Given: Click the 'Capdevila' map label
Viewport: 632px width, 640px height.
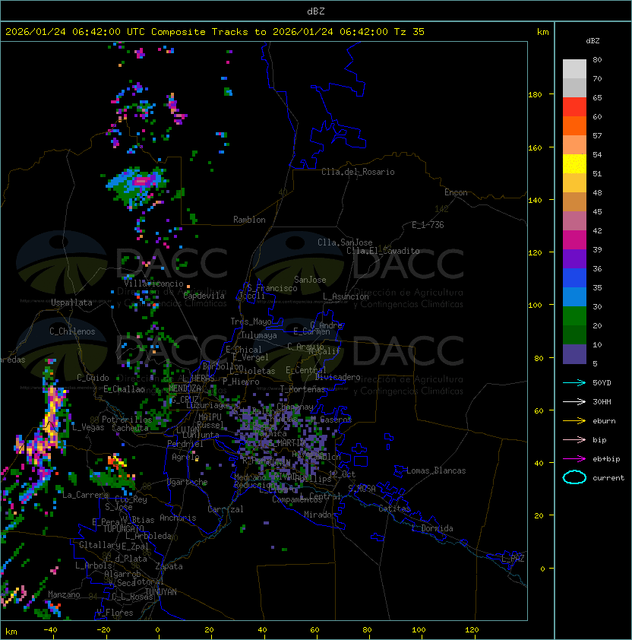Looking at the screenshot, I should [204, 296].
